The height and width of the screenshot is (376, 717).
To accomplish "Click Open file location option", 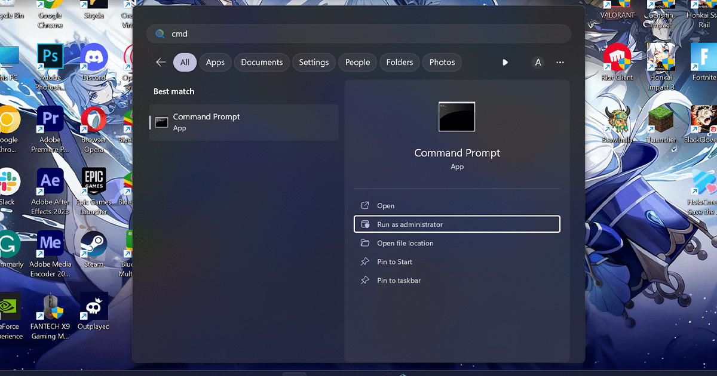I will [x=405, y=243].
